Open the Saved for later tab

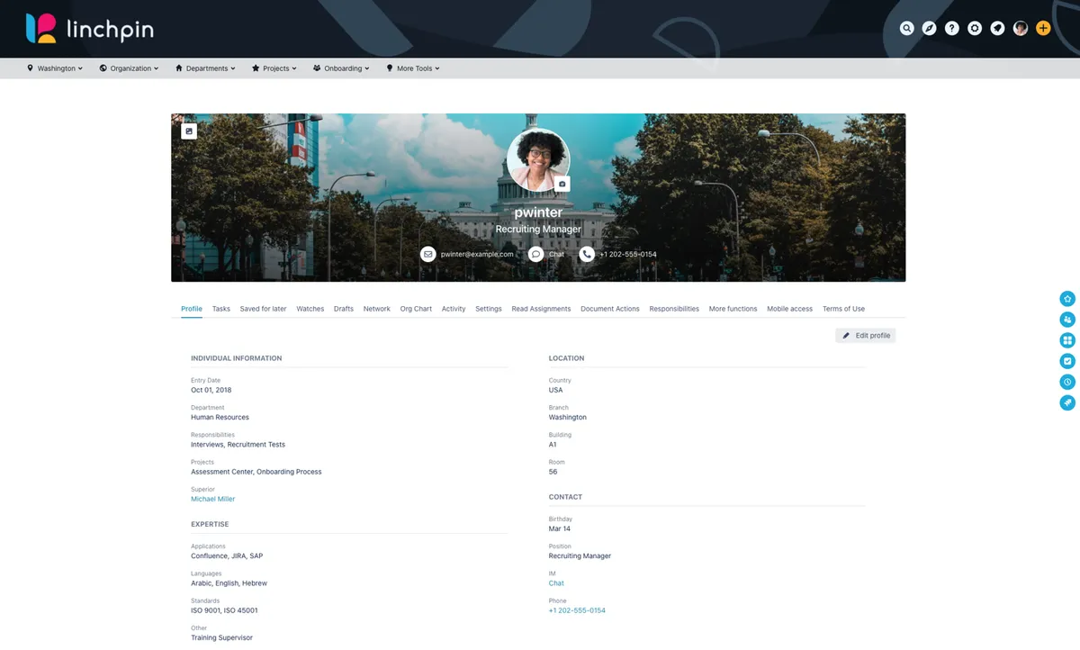point(263,309)
